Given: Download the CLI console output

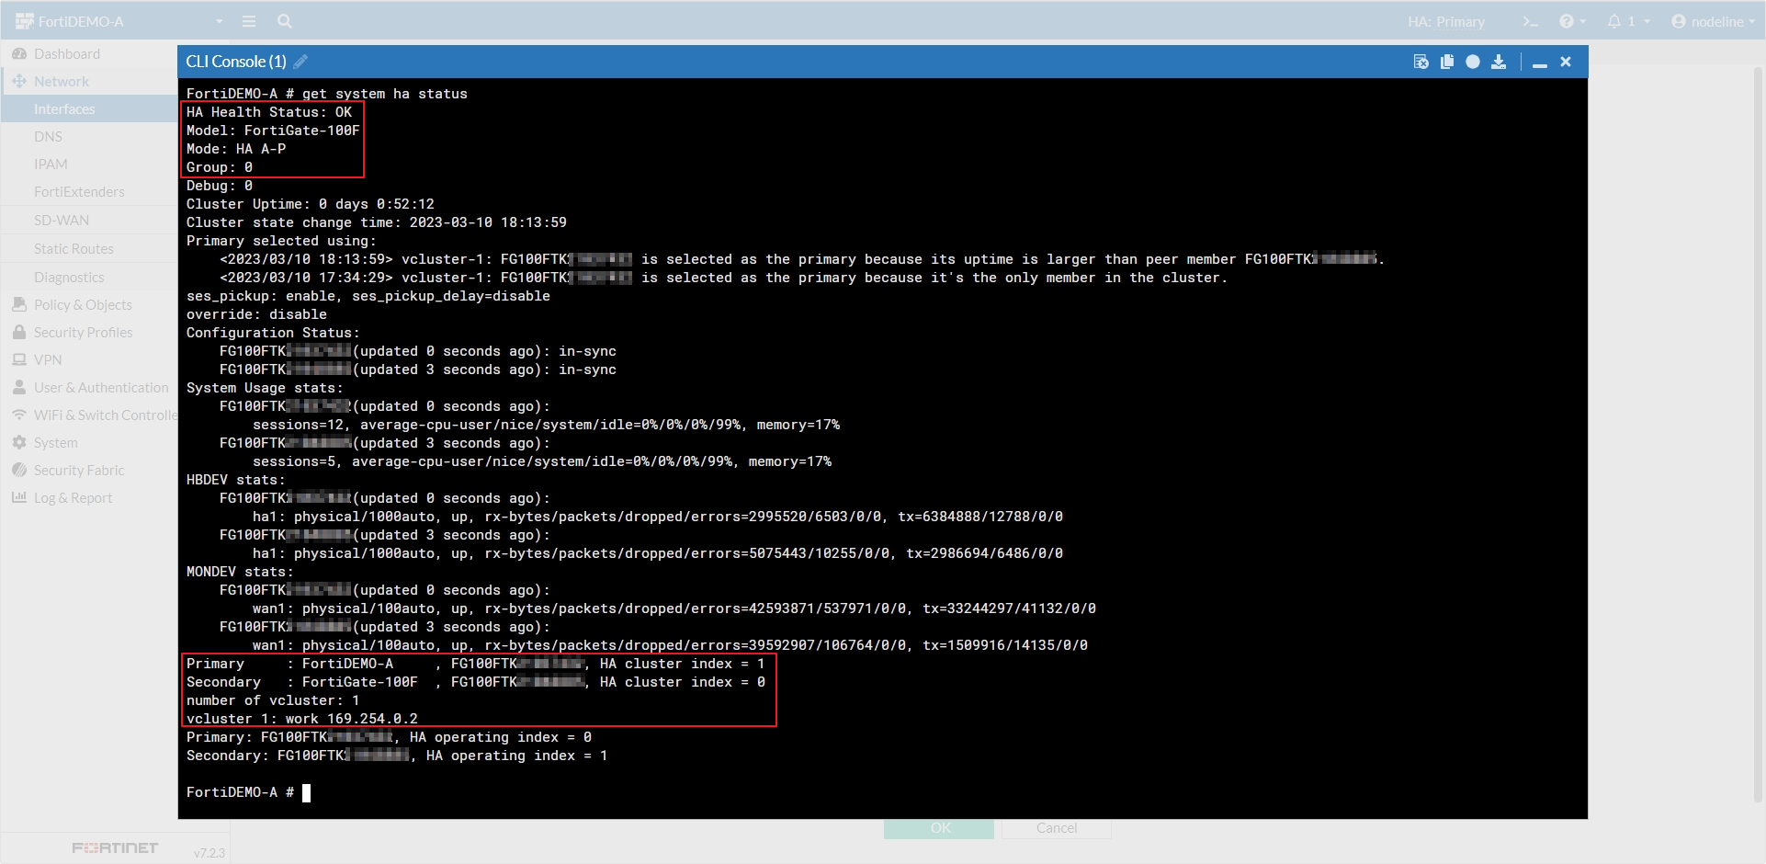Looking at the screenshot, I should pos(1499,62).
